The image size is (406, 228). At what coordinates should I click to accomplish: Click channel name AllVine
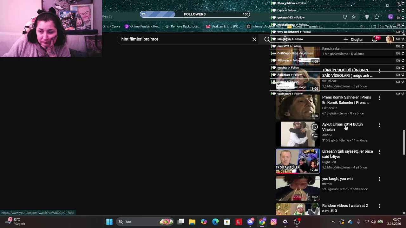point(327,135)
